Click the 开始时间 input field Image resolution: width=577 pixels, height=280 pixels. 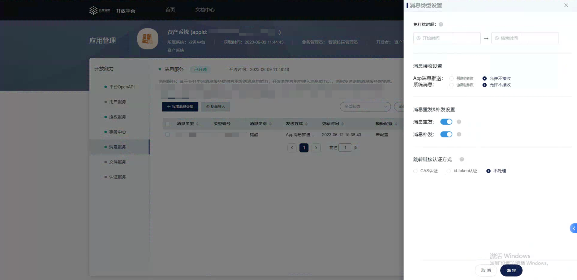pyautogui.click(x=447, y=38)
